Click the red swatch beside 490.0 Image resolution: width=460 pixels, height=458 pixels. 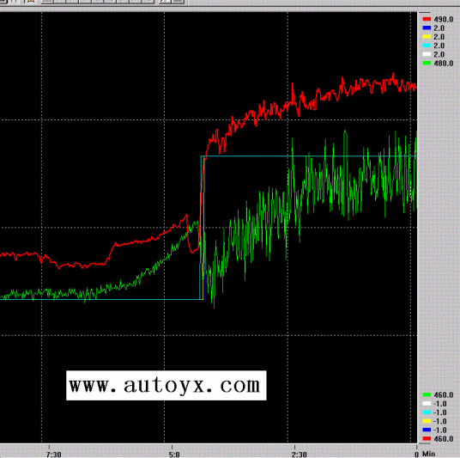click(x=427, y=19)
